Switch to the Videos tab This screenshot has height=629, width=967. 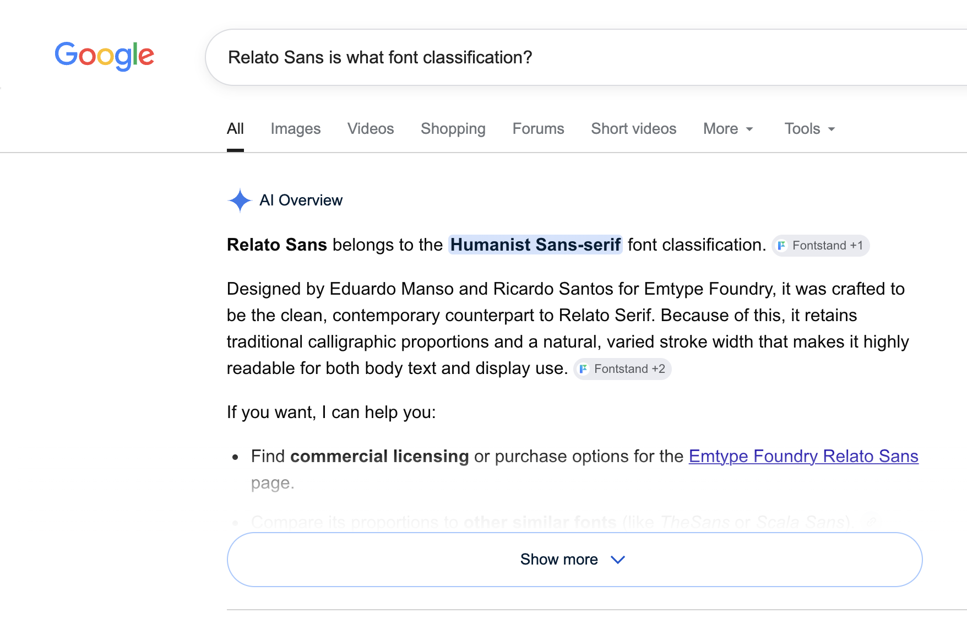371,129
